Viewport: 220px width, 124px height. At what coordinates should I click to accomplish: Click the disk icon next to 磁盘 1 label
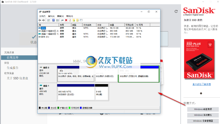click(41, 85)
